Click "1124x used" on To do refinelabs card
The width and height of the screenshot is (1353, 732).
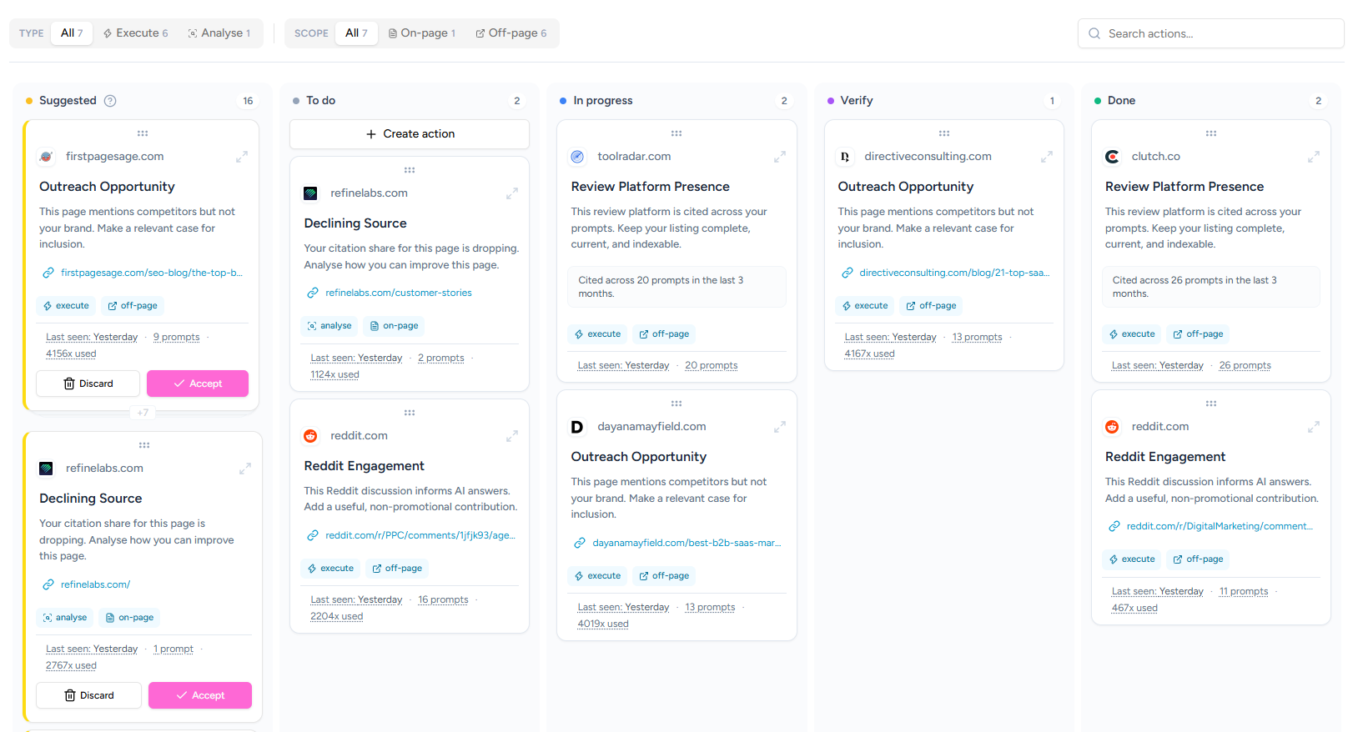(335, 374)
